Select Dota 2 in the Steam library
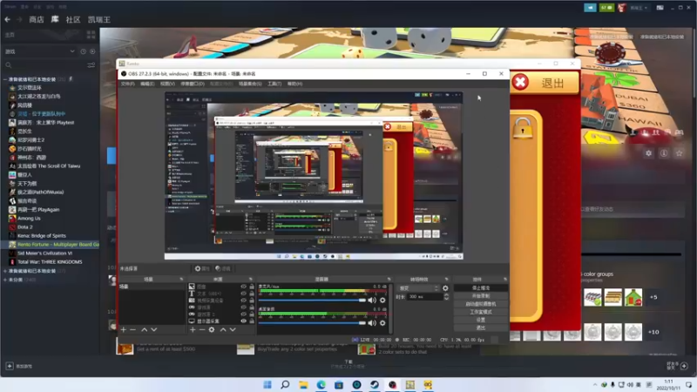Viewport: 697px width, 392px height. pos(25,227)
